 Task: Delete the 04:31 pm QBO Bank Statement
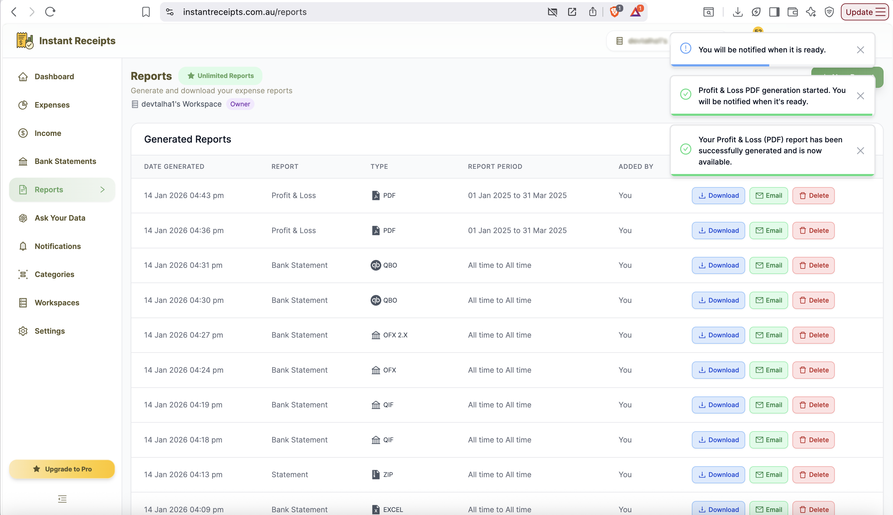(x=813, y=265)
